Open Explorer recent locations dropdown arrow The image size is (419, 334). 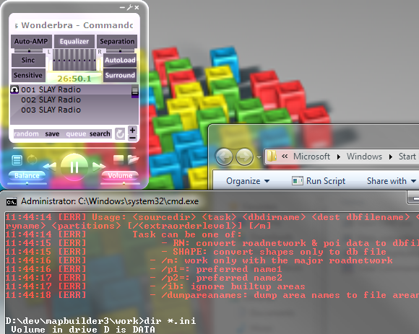tap(259, 157)
